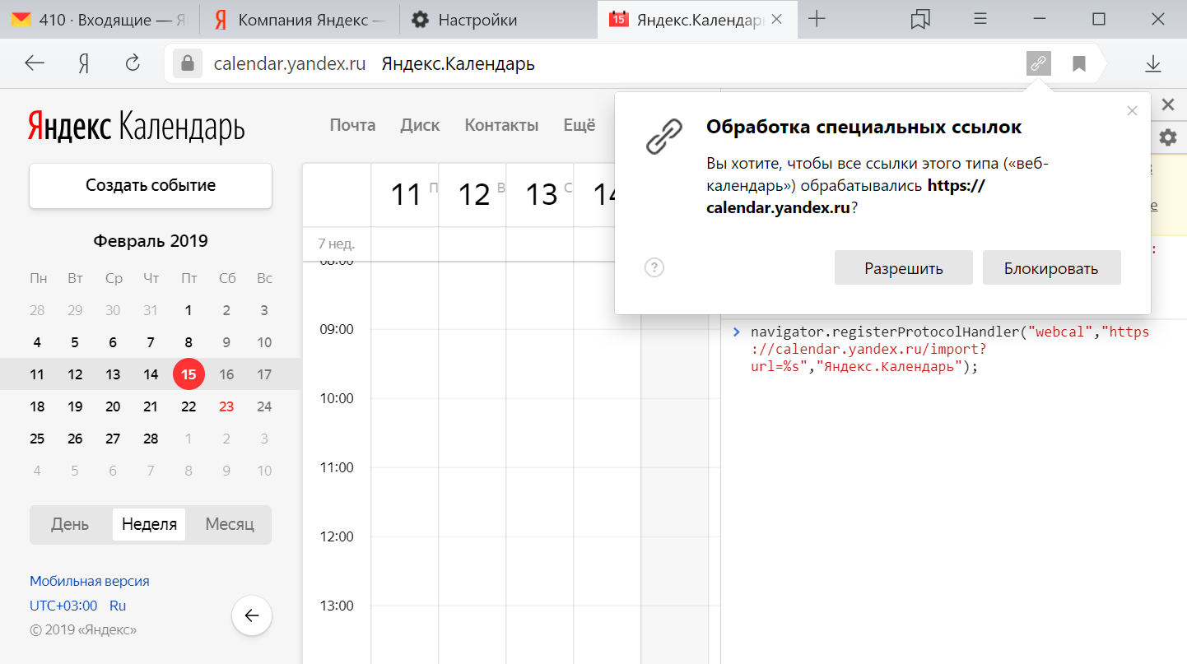Bookmark this page with the flag icon
The width and height of the screenshot is (1187, 664).
[1079, 63]
